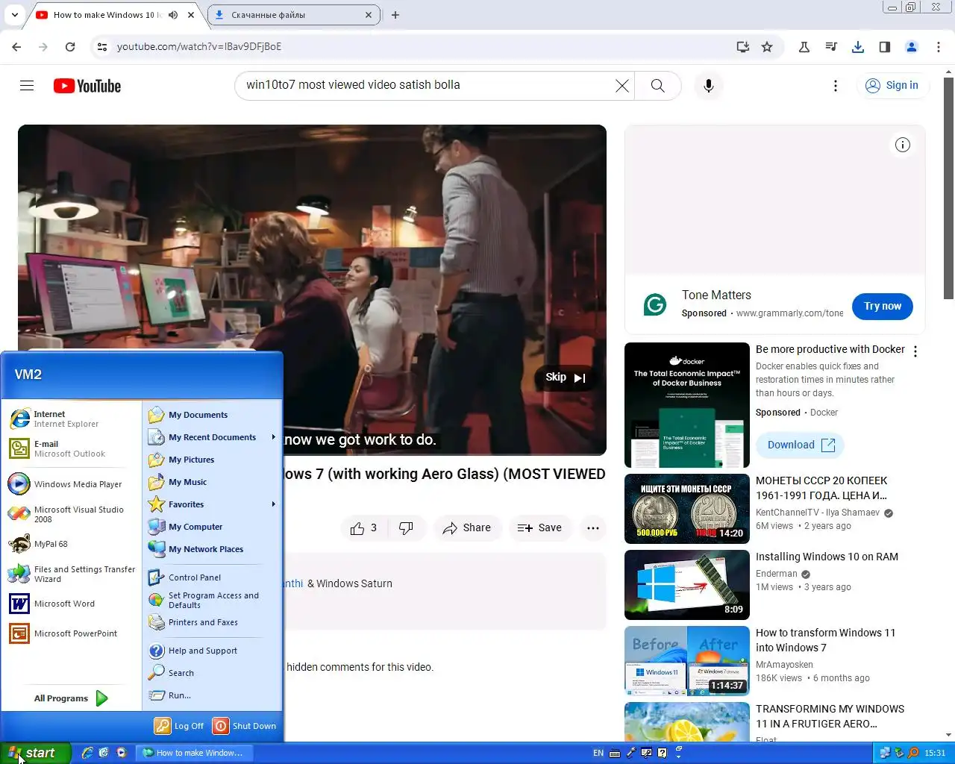Viewport: 955px width, 764px height.
Task: Switch to the Скачанные файлы tab
Action: (293, 15)
